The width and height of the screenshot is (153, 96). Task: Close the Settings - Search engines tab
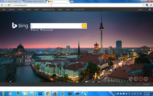[x=45, y=2]
